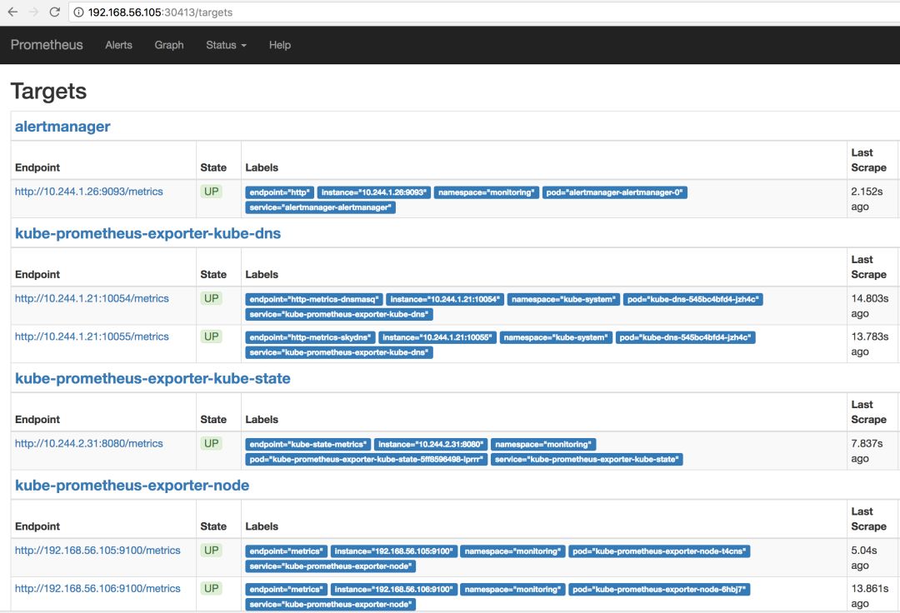This screenshot has height=613, width=900.
Task: Click the kube-prometheus-exporter-node heading
Action: (x=132, y=485)
